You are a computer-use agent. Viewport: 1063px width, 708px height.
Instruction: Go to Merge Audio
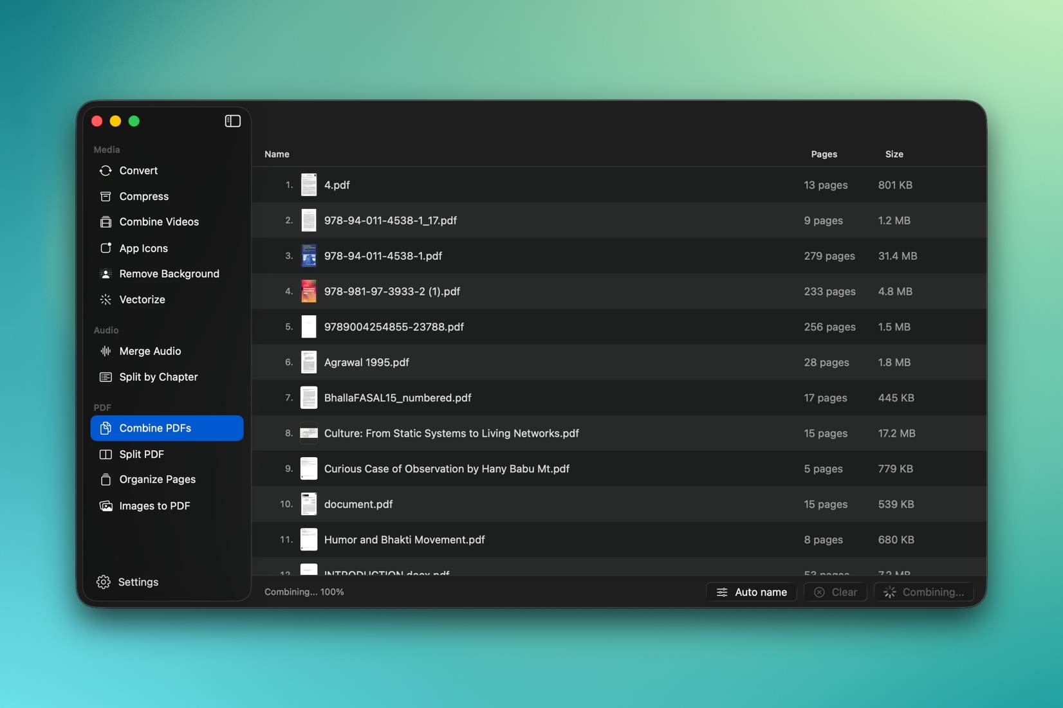point(167,351)
